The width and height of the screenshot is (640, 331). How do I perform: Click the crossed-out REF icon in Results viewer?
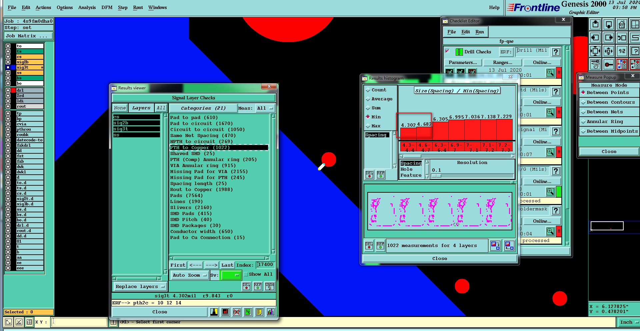point(237,312)
